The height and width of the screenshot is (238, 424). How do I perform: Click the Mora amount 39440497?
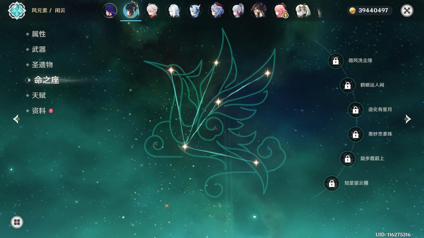(373, 10)
